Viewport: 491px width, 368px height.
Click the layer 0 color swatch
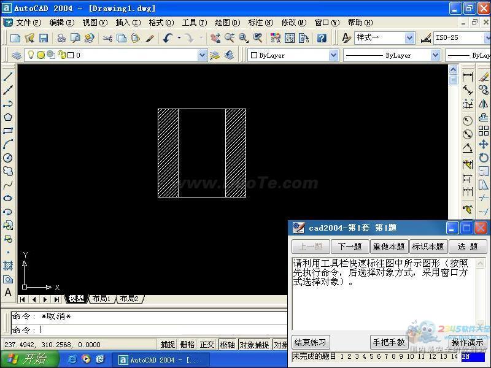tap(71, 55)
